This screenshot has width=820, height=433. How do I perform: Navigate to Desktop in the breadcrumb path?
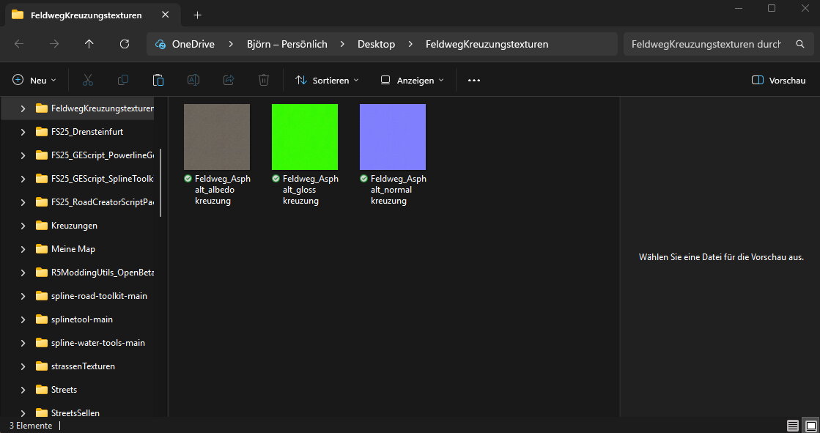pyautogui.click(x=376, y=44)
